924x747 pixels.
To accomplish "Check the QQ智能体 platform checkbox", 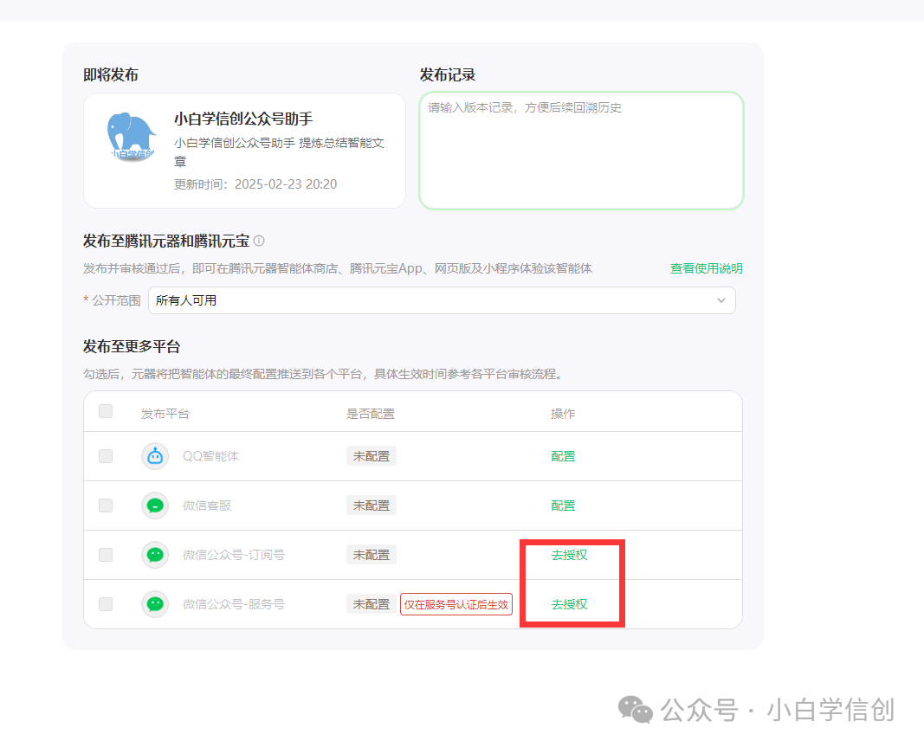I will [106, 456].
